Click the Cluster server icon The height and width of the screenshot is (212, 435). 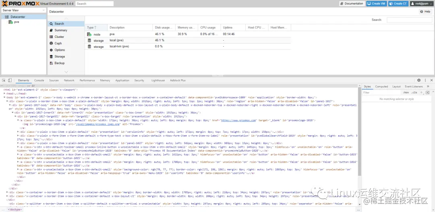[x=51, y=37]
